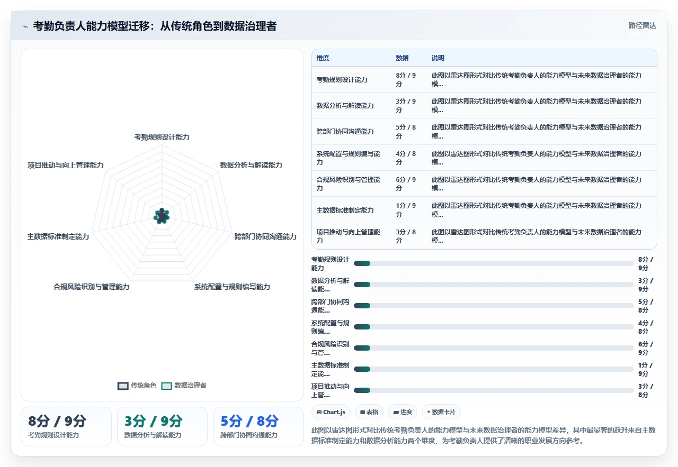This screenshot has width=678, height=467.
Task: Select the 跨部门协同沟通能力 table row name
Action: (x=345, y=132)
